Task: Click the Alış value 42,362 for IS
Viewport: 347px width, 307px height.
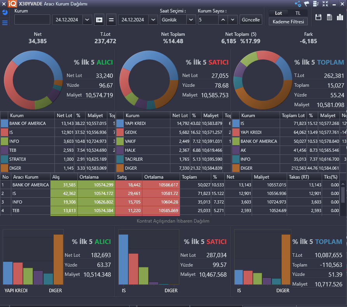Action: tap(64, 193)
